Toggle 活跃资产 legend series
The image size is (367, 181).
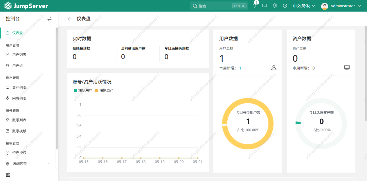104,90
